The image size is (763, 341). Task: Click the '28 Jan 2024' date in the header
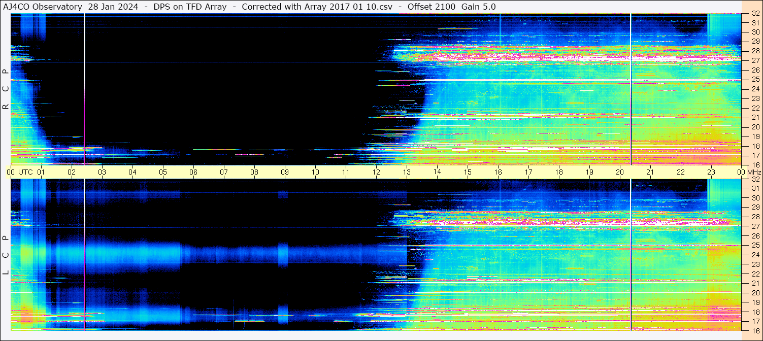pos(113,7)
